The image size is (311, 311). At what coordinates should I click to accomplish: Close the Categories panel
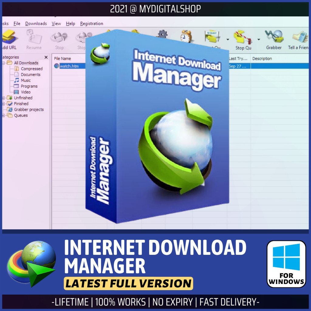pyautogui.click(x=46, y=57)
